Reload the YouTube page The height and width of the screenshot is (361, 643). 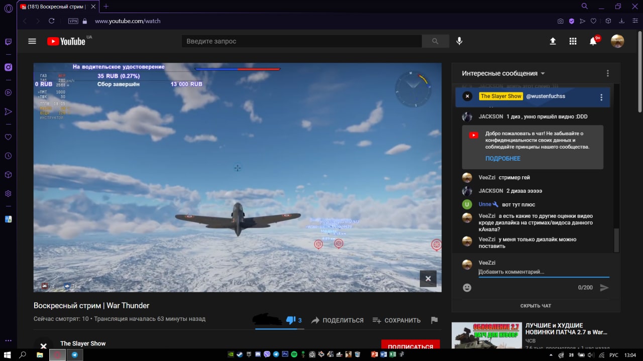click(51, 21)
